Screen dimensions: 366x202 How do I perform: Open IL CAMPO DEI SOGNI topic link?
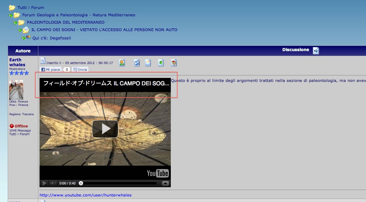(104, 30)
